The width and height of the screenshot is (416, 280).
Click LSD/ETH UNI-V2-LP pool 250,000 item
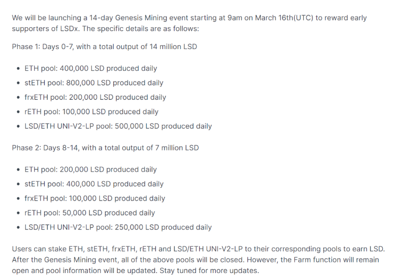click(118, 227)
